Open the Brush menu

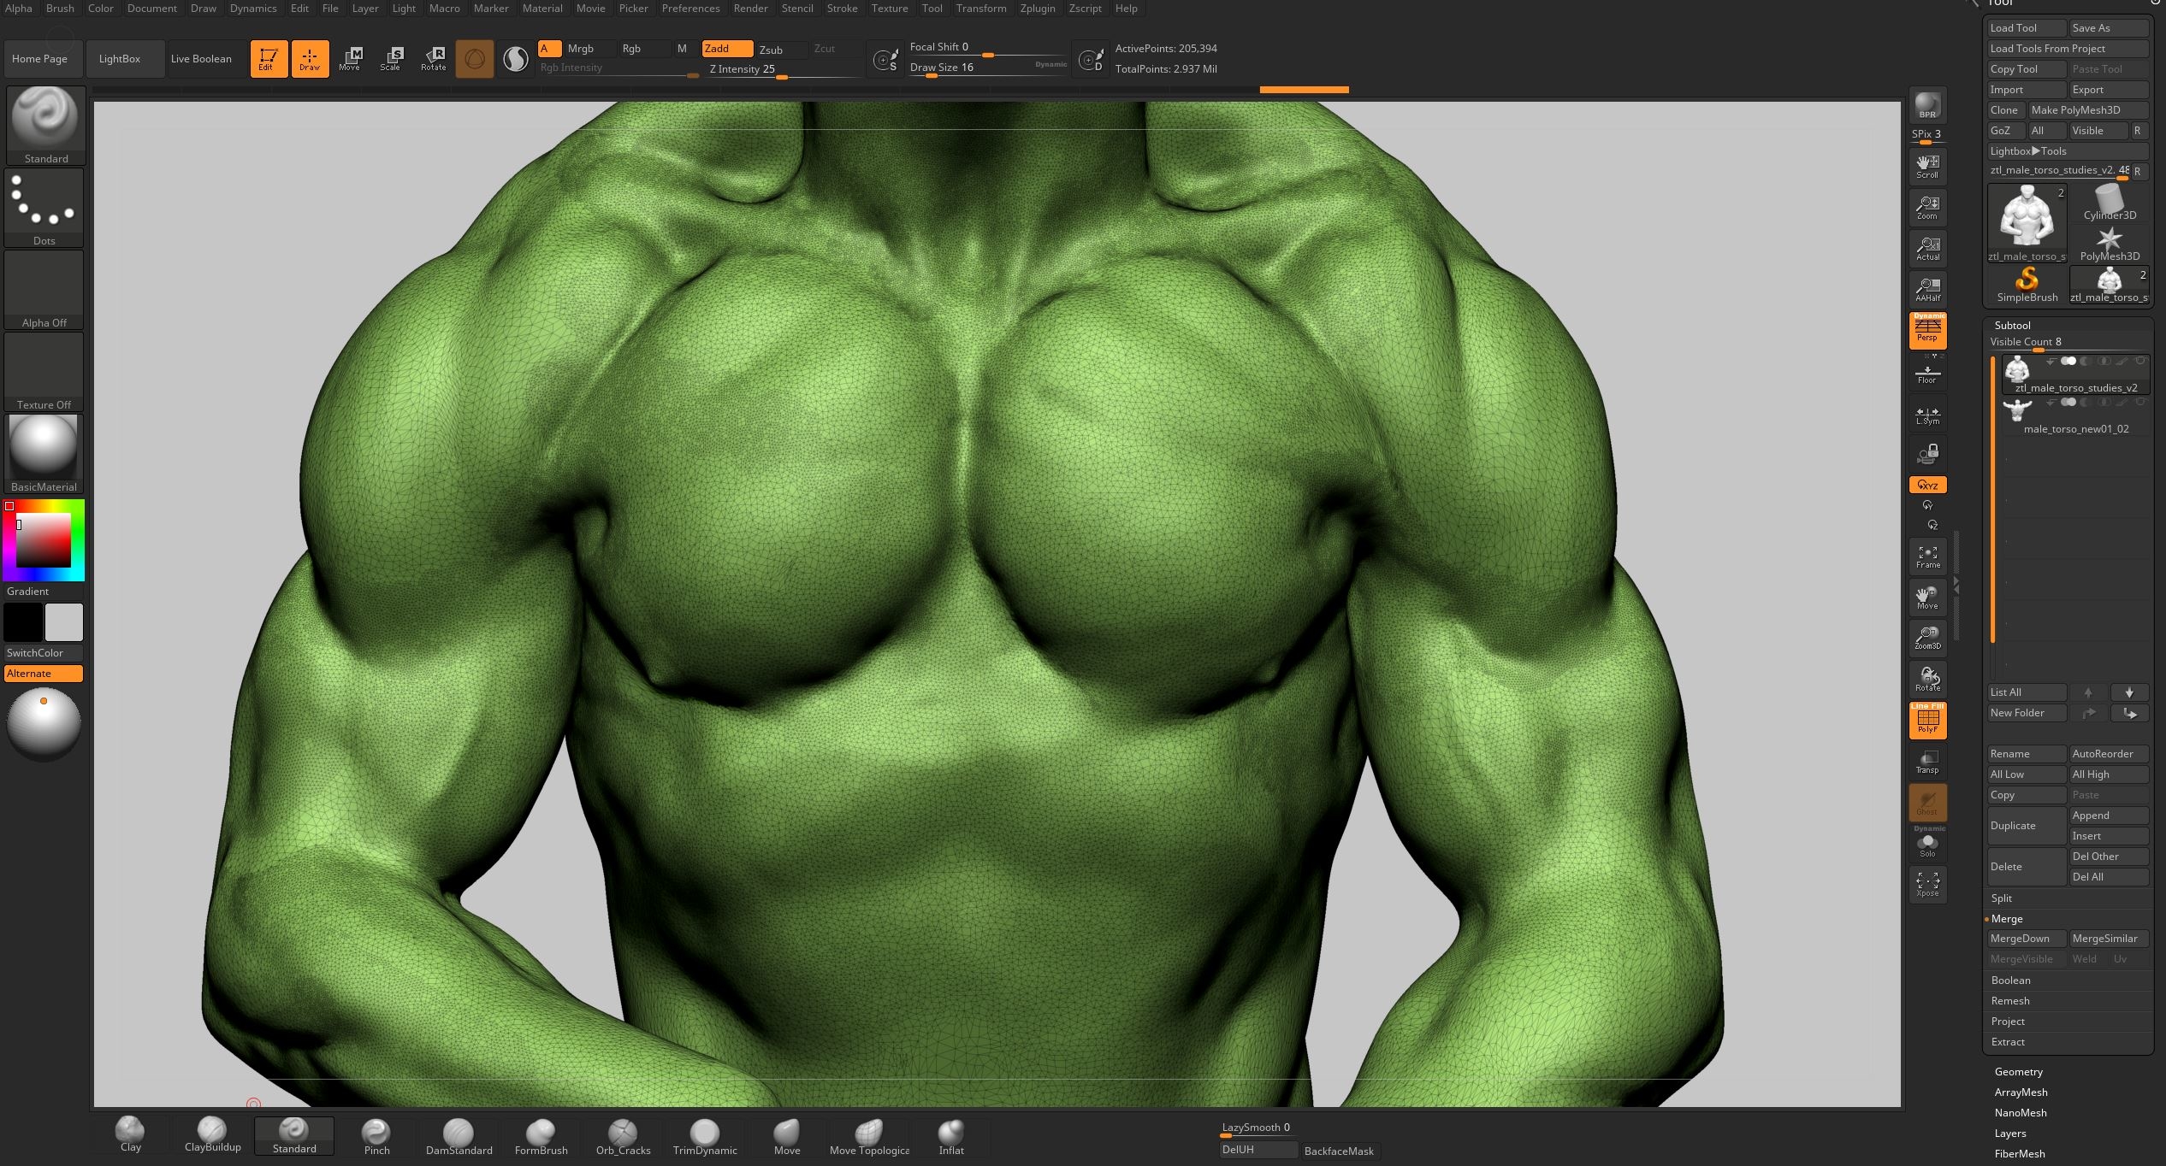[60, 9]
